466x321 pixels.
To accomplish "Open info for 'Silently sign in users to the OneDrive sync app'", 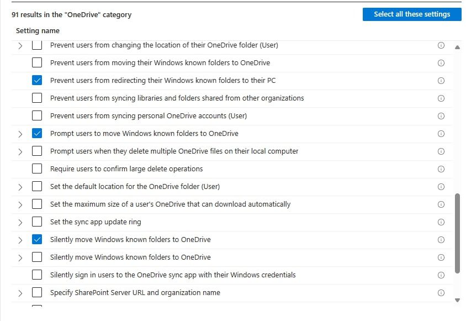I will point(441,275).
